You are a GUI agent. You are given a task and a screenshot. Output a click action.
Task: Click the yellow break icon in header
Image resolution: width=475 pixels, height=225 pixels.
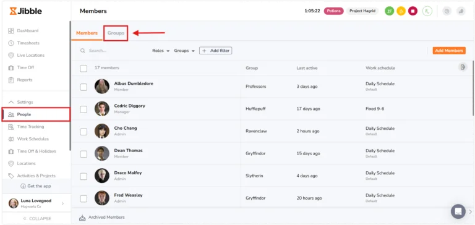(x=401, y=11)
